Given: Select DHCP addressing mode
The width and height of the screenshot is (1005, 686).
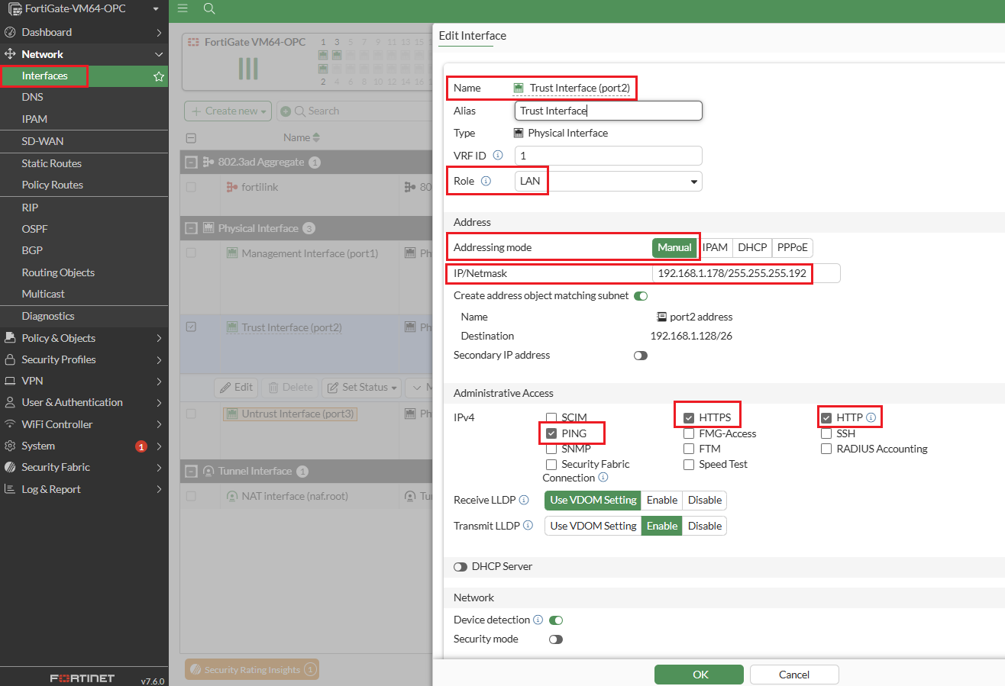Looking at the screenshot, I should point(752,248).
